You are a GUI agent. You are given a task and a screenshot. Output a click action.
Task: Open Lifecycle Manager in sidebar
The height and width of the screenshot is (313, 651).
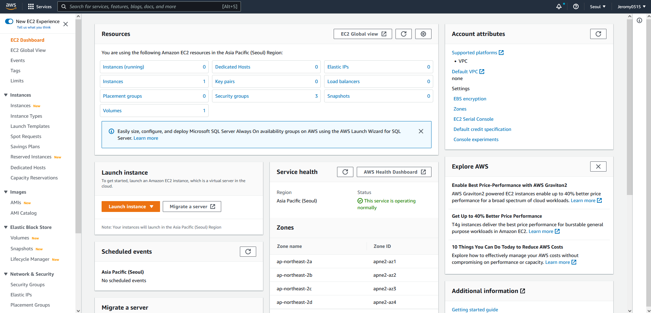click(x=30, y=259)
